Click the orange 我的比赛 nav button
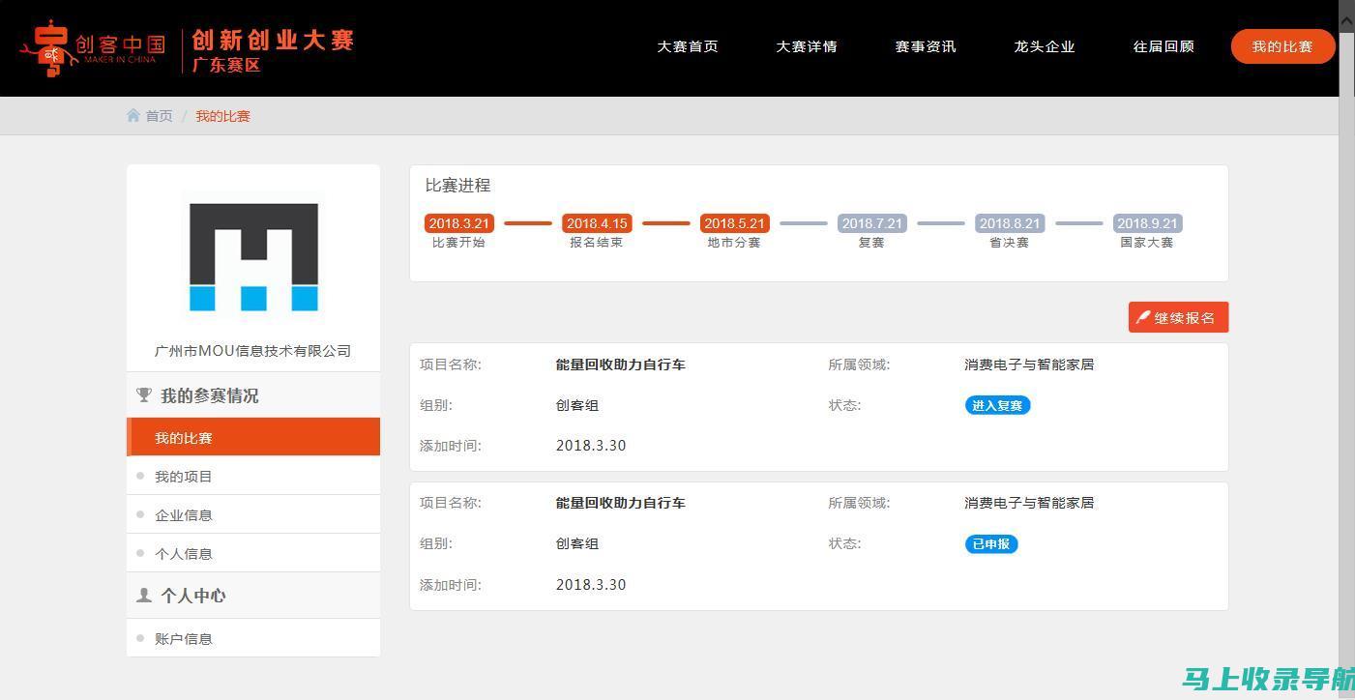This screenshot has width=1355, height=700. click(1282, 46)
